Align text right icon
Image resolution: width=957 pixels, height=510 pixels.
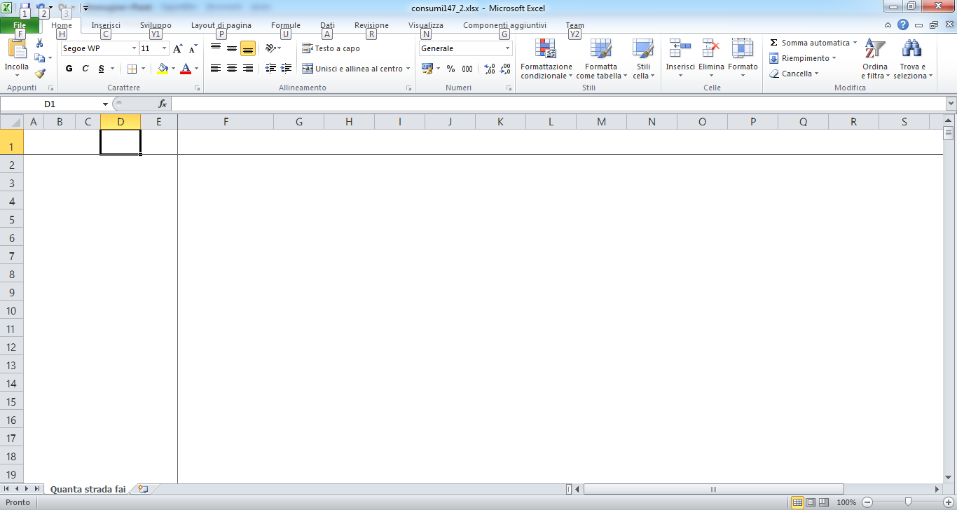coord(247,69)
